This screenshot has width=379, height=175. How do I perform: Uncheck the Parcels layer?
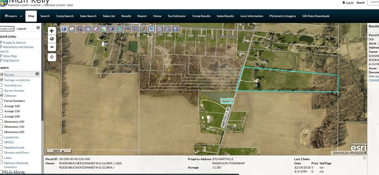(x=1, y=74)
